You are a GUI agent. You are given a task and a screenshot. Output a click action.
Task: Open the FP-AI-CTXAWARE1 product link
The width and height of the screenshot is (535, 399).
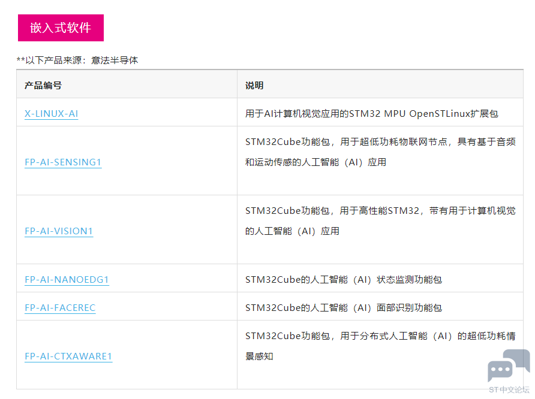click(x=68, y=356)
